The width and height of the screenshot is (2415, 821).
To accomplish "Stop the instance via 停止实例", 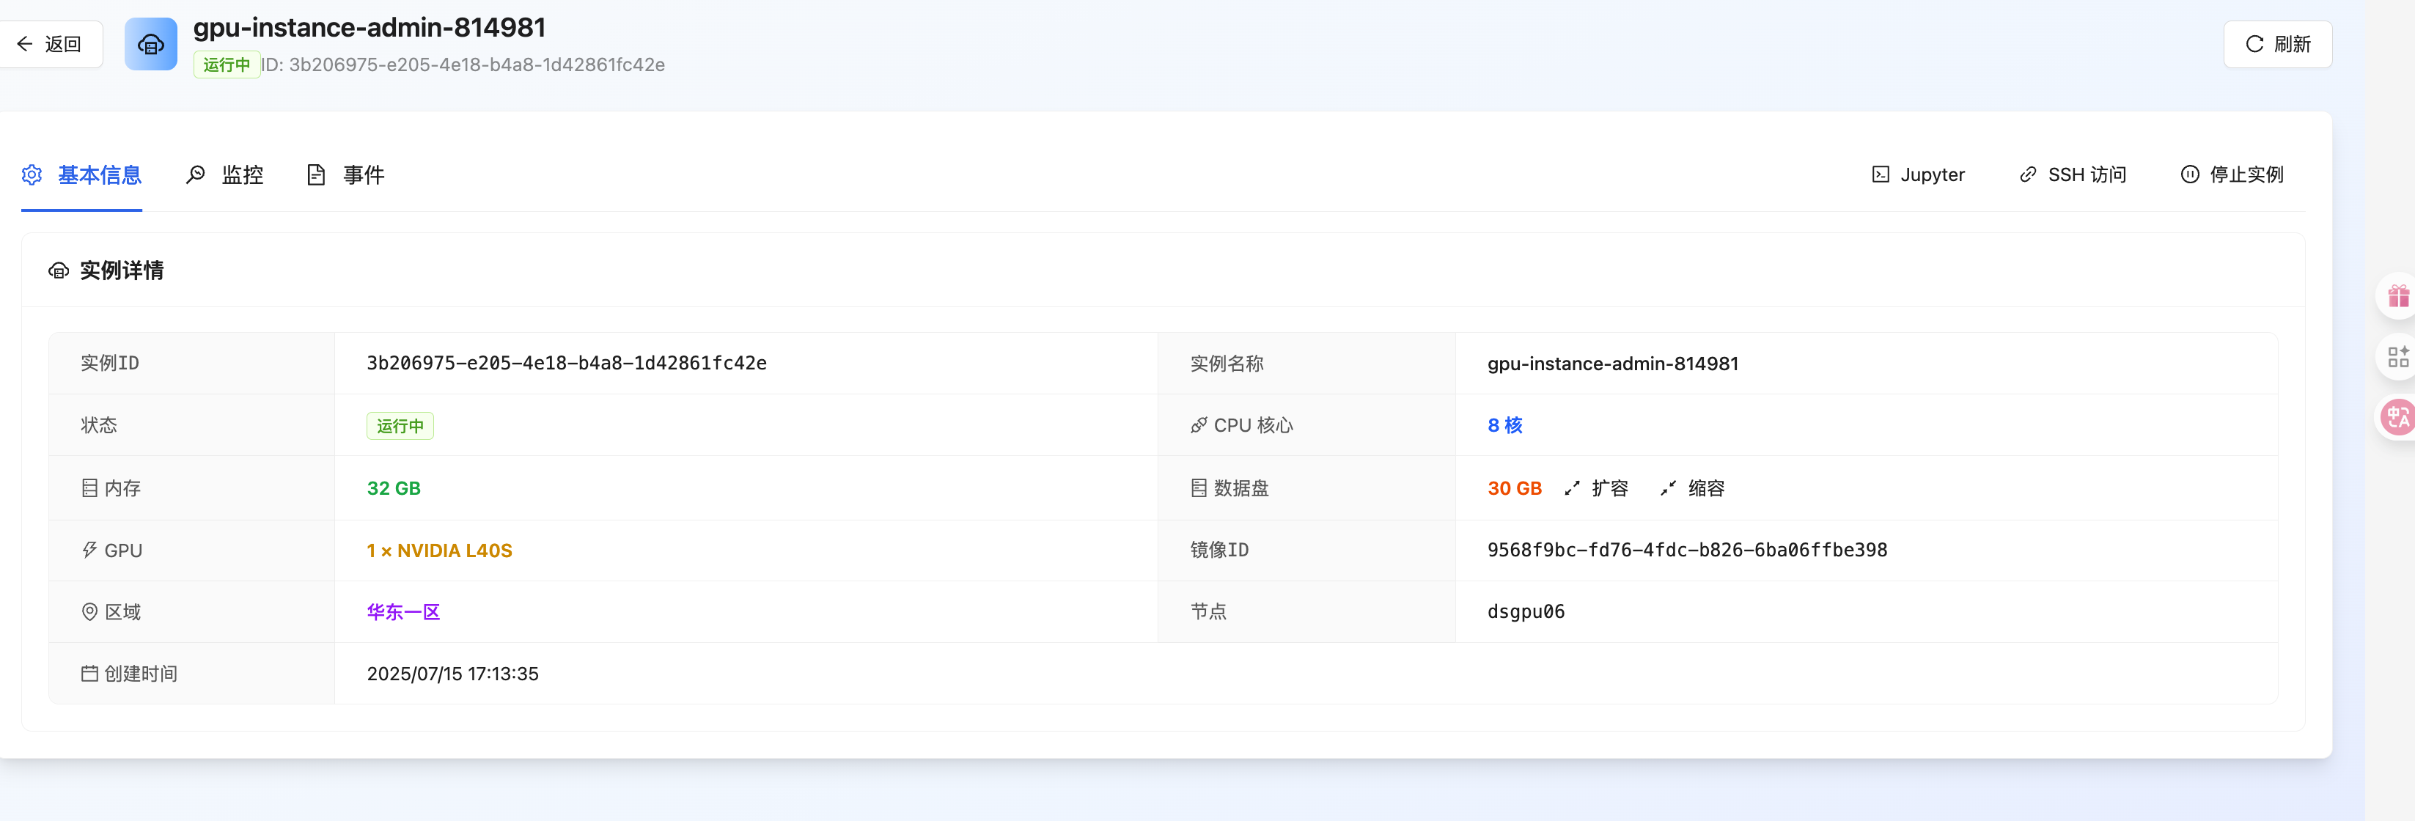I will [x=2232, y=174].
